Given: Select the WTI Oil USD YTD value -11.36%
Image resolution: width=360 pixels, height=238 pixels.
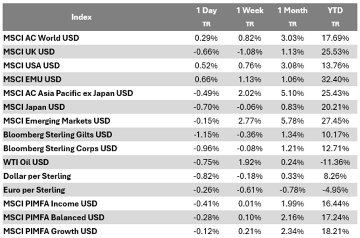Looking at the screenshot, I should (334, 162).
